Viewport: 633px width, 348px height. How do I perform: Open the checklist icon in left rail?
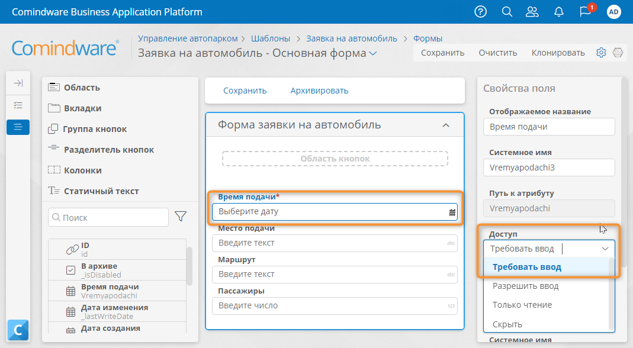click(18, 105)
